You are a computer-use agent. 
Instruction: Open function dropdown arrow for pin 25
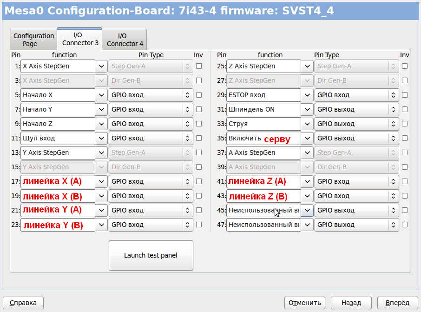(x=307, y=66)
